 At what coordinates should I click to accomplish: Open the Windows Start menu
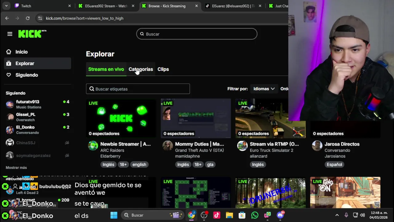click(114, 215)
